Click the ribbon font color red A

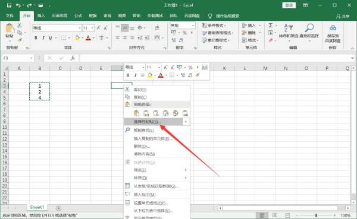pyautogui.click(x=88, y=38)
